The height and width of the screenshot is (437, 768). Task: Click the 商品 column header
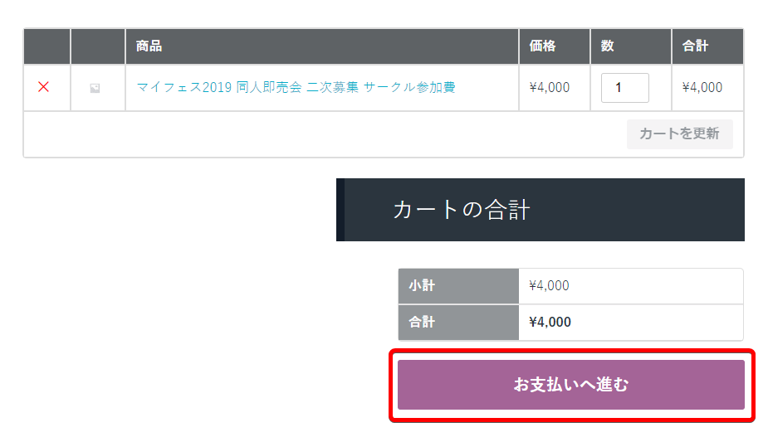pos(149,46)
